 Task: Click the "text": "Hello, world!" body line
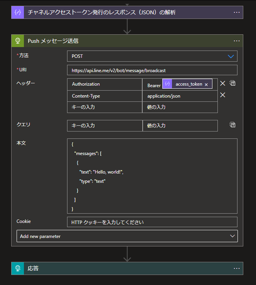pos(101,172)
